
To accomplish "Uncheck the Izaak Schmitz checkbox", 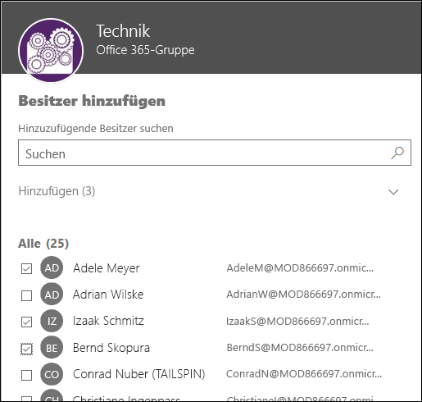I will [x=26, y=322].
